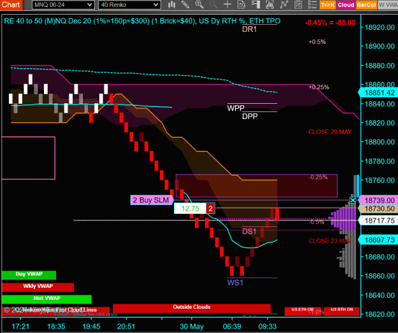Click the DPP pivot label

250,117
